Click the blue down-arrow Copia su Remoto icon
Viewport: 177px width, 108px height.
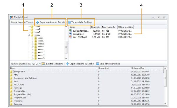tap(37, 22)
